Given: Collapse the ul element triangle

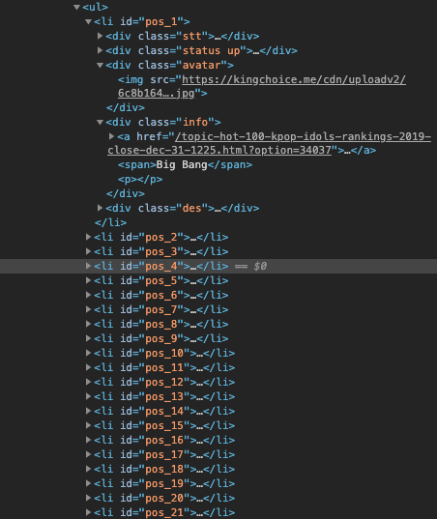Looking at the screenshot, I should [x=76, y=7].
